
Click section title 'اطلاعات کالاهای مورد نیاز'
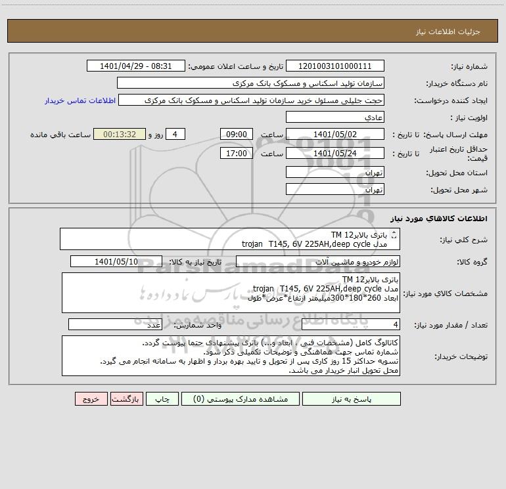point(439,218)
